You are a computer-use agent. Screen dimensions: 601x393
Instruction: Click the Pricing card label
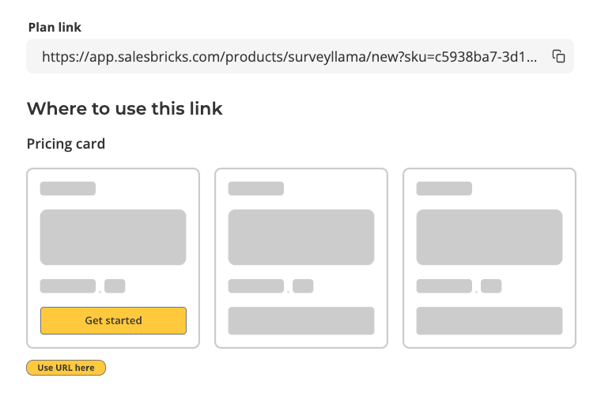[66, 144]
